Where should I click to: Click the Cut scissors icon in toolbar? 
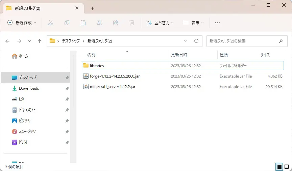pyautogui.click(x=51, y=23)
